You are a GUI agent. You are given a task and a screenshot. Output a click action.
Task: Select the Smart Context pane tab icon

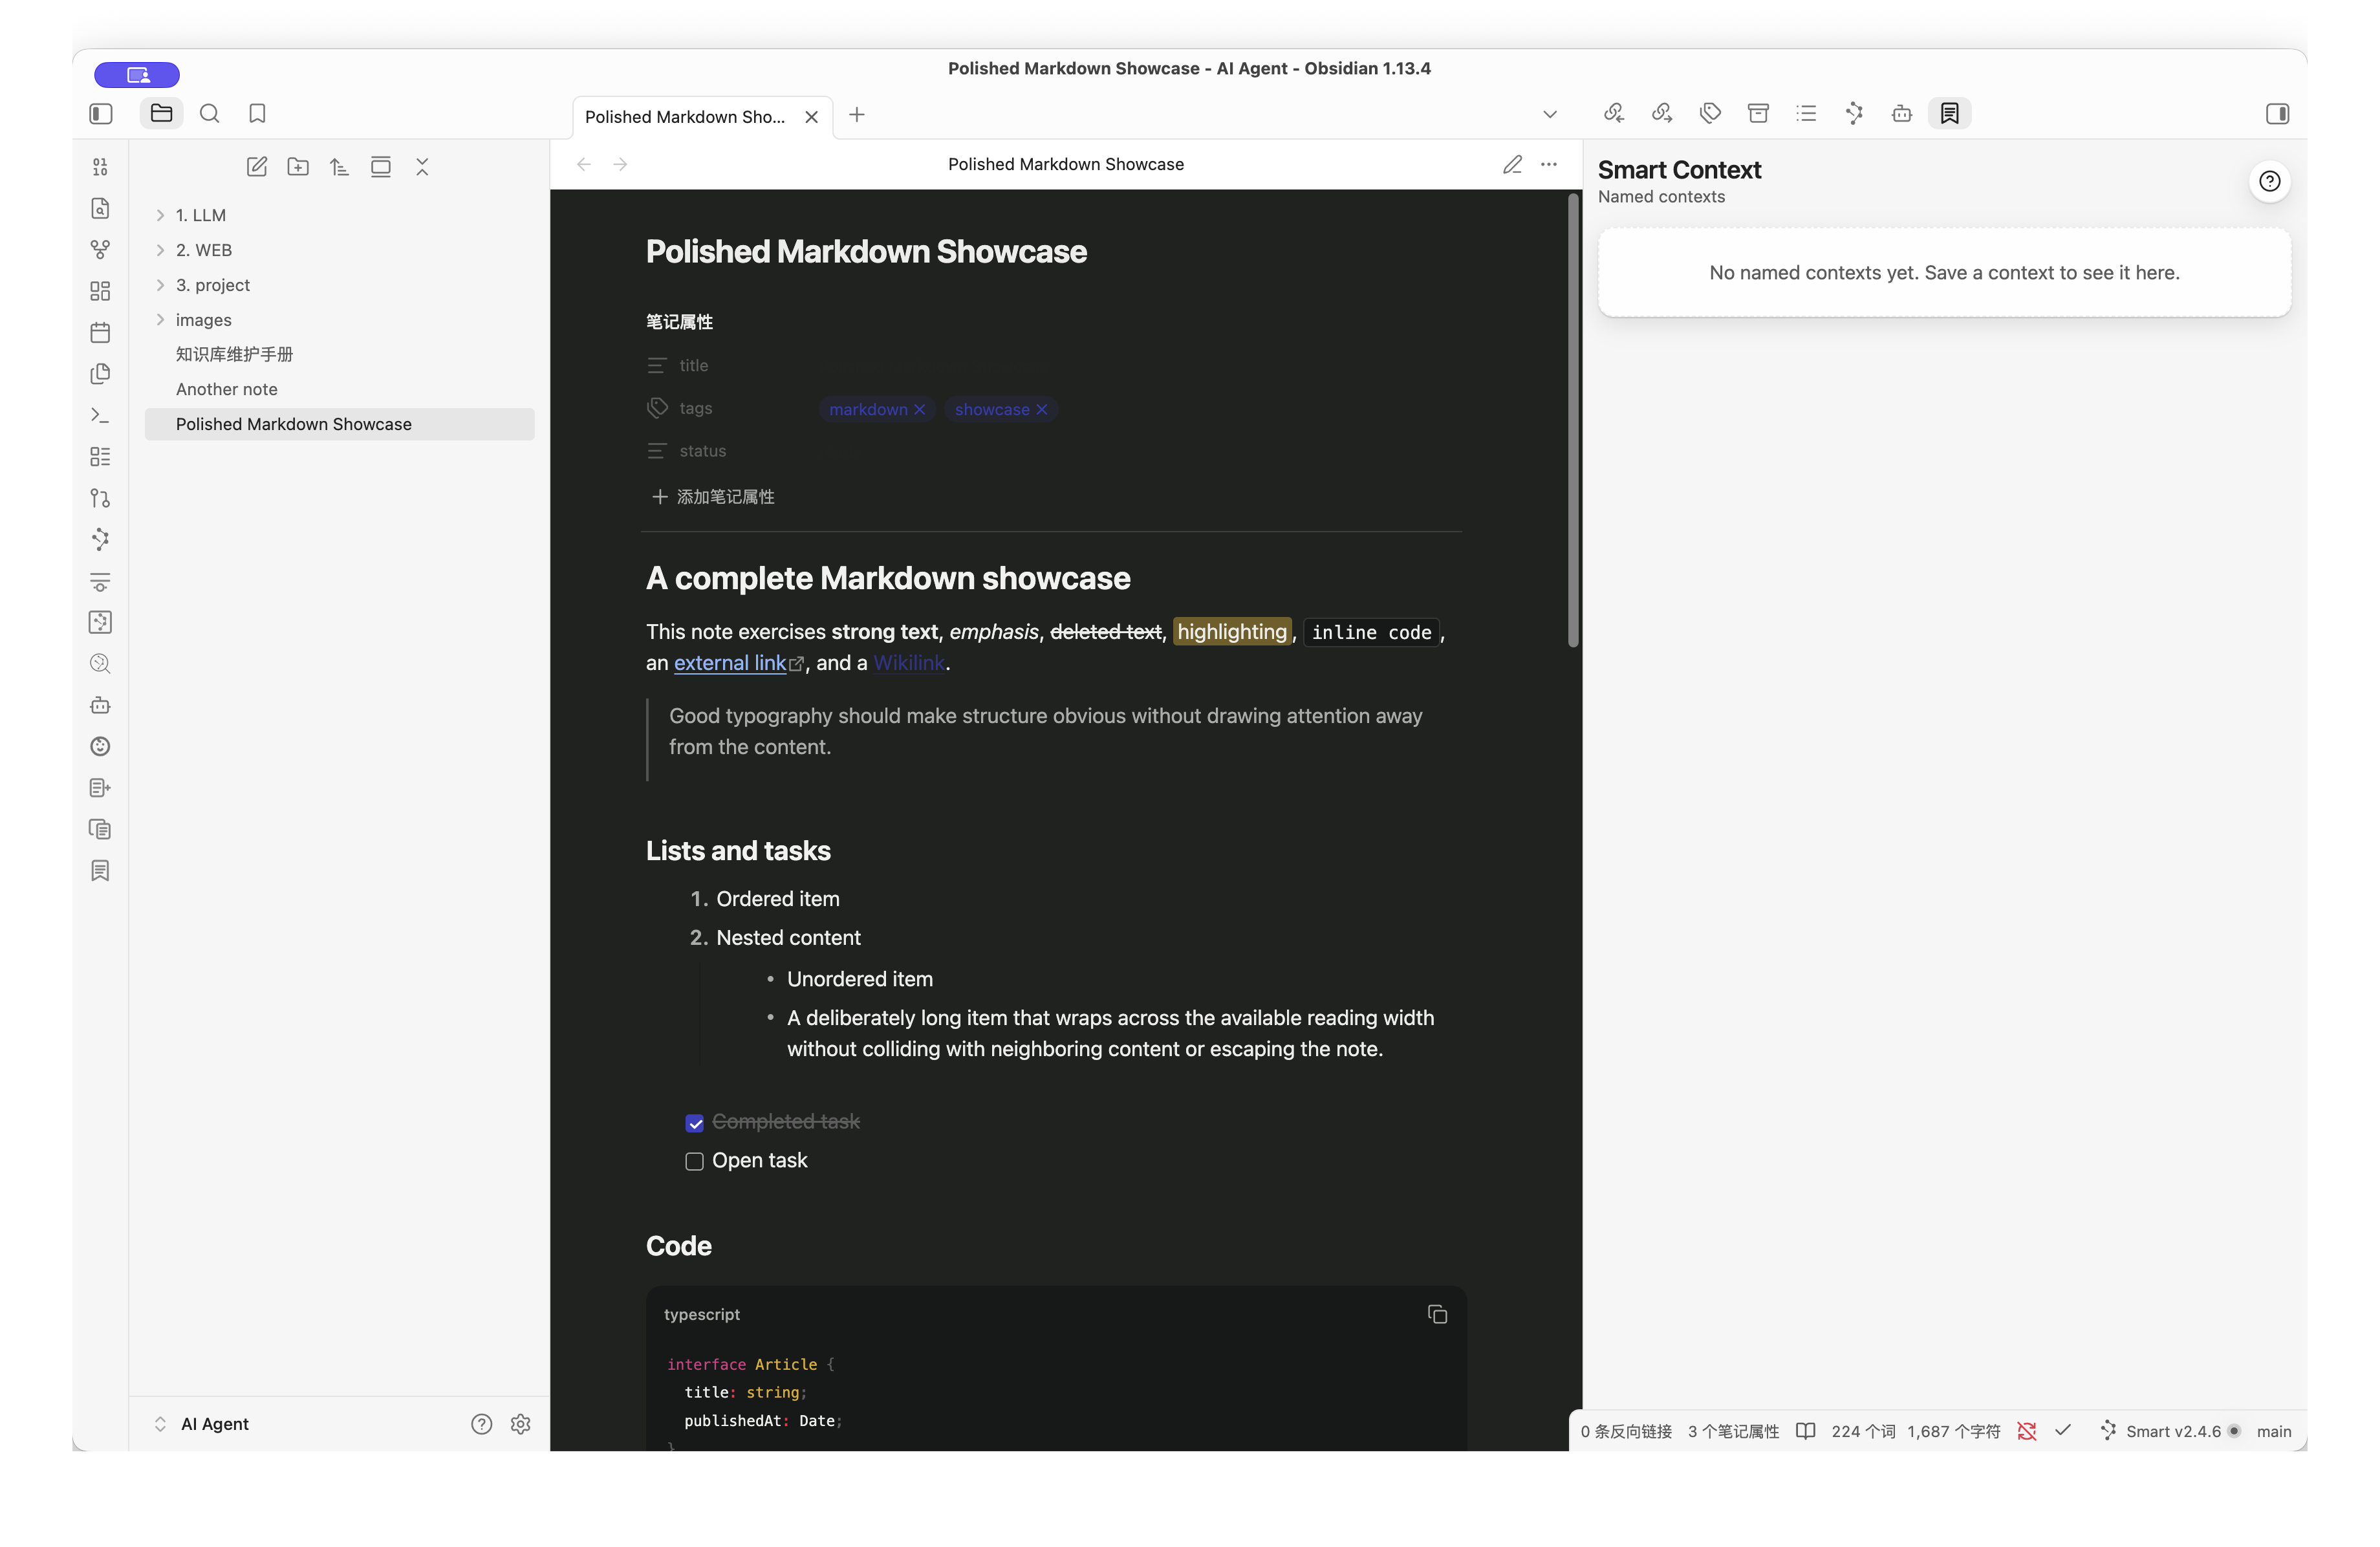(x=1950, y=114)
